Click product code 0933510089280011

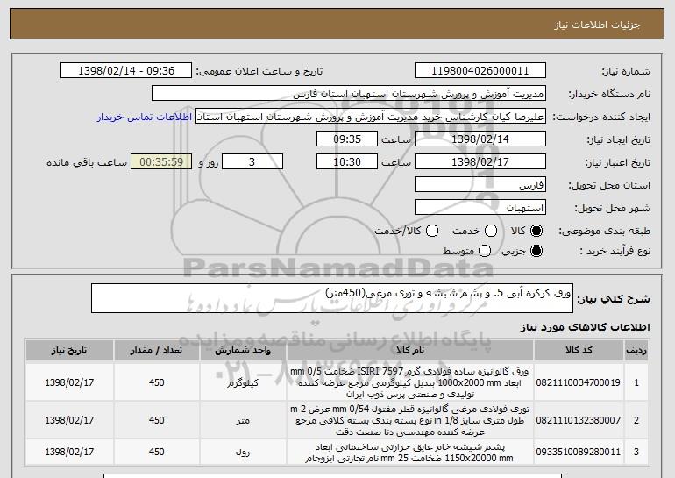pyautogui.click(x=579, y=452)
